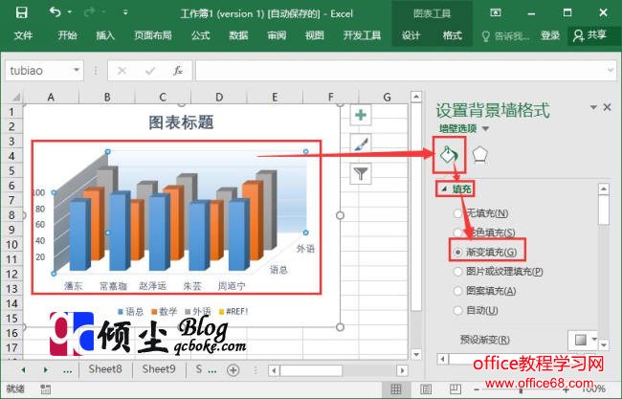The image size is (622, 399).
Task: Open Ribbon Display Options icon
Action: (x=496, y=12)
